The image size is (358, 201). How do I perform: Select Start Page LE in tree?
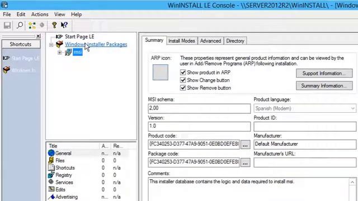tap(79, 36)
